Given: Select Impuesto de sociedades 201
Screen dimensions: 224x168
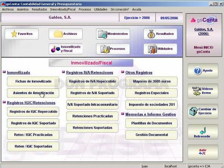Looking at the screenshot, I should [151, 104].
